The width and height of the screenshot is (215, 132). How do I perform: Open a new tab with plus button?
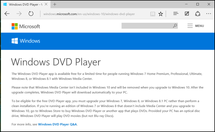(55, 4)
